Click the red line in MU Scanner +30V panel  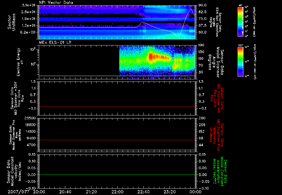117,107
